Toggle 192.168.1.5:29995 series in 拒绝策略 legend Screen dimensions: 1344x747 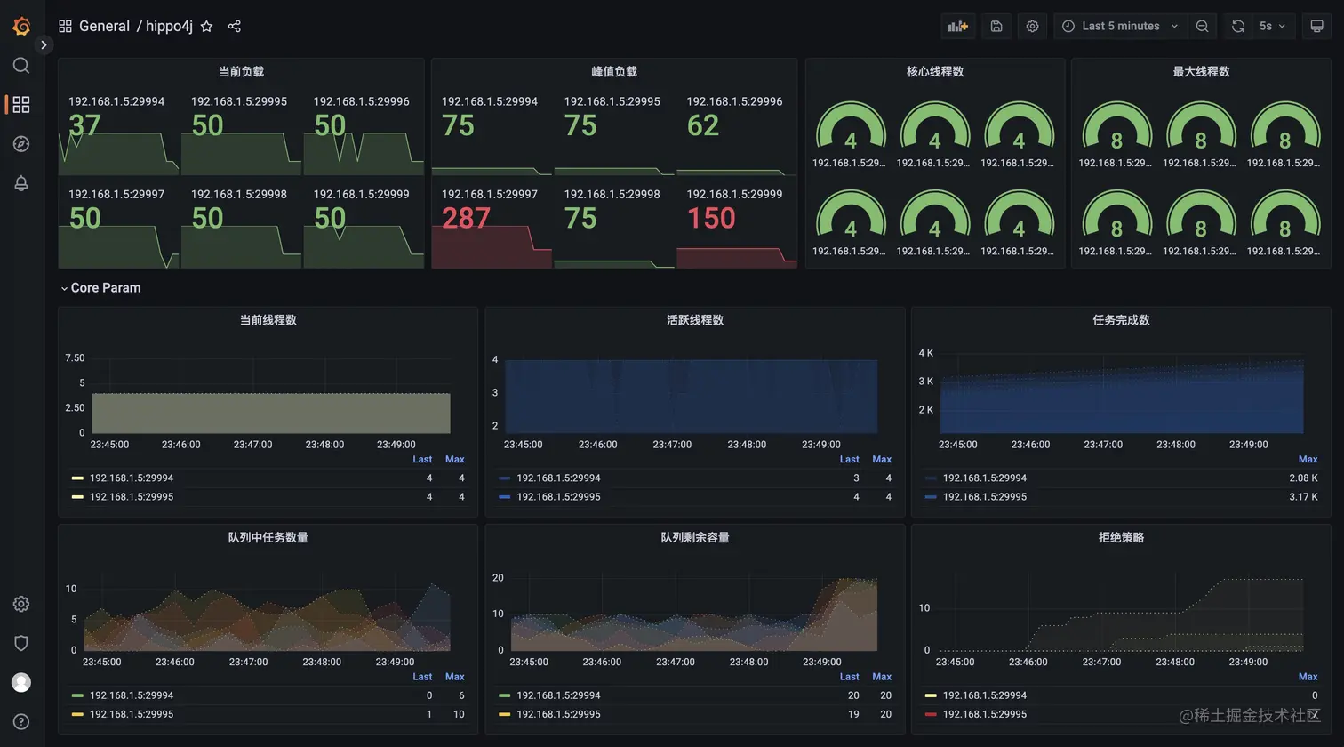point(985,714)
